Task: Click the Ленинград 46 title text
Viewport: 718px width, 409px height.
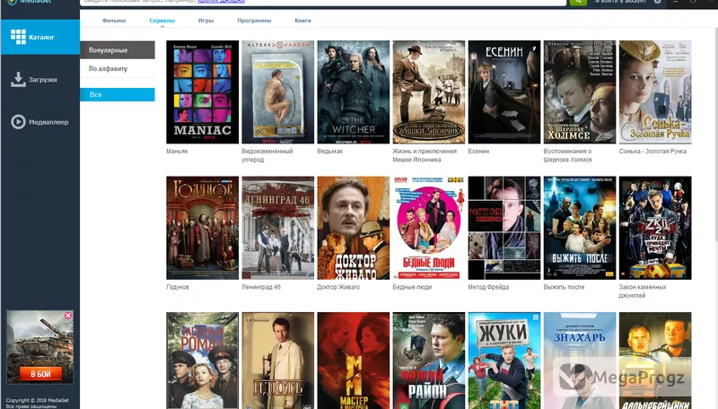Action: pyautogui.click(x=261, y=287)
